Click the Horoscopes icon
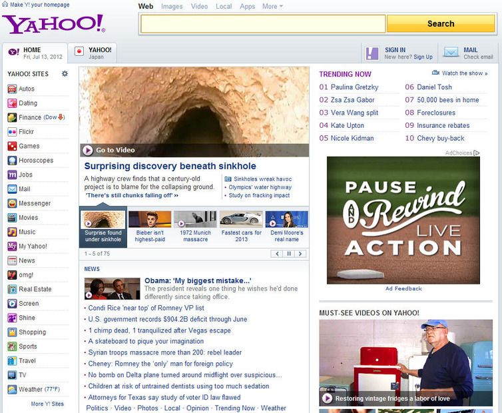This screenshot has height=413, width=502. pyautogui.click(x=12, y=161)
